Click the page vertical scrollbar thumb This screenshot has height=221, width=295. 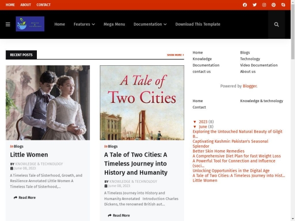(x=293, y=31)
